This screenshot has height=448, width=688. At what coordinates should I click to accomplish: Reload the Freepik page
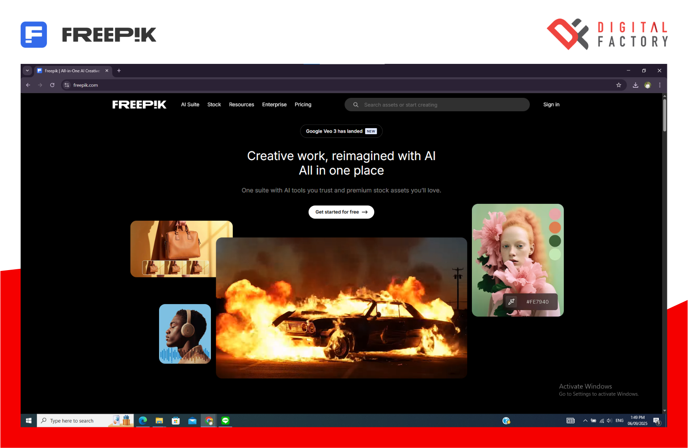tap(52, 85)
